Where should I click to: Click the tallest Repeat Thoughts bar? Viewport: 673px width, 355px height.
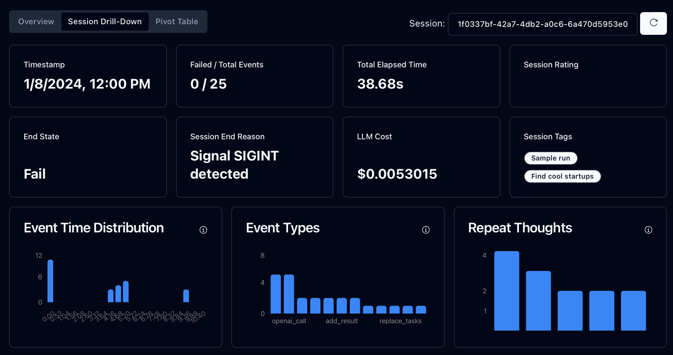click(x=506, y=291)
